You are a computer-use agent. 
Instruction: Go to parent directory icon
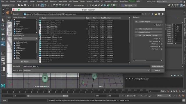[x=152, y=14]
